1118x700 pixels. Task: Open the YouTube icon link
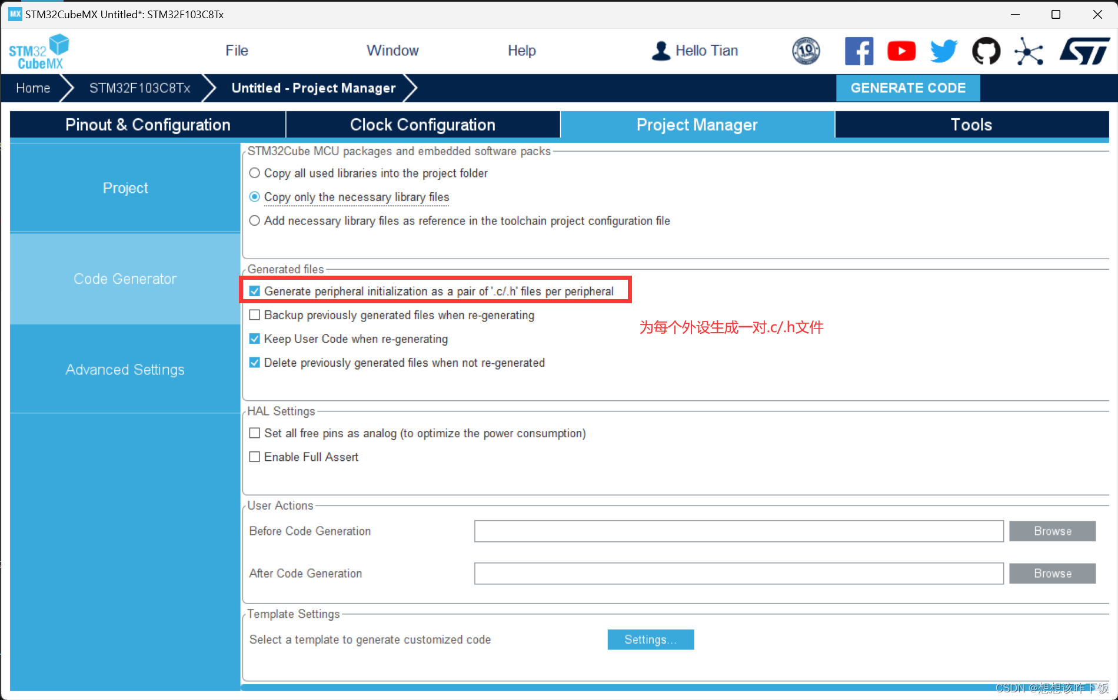(x=901, y=51)
